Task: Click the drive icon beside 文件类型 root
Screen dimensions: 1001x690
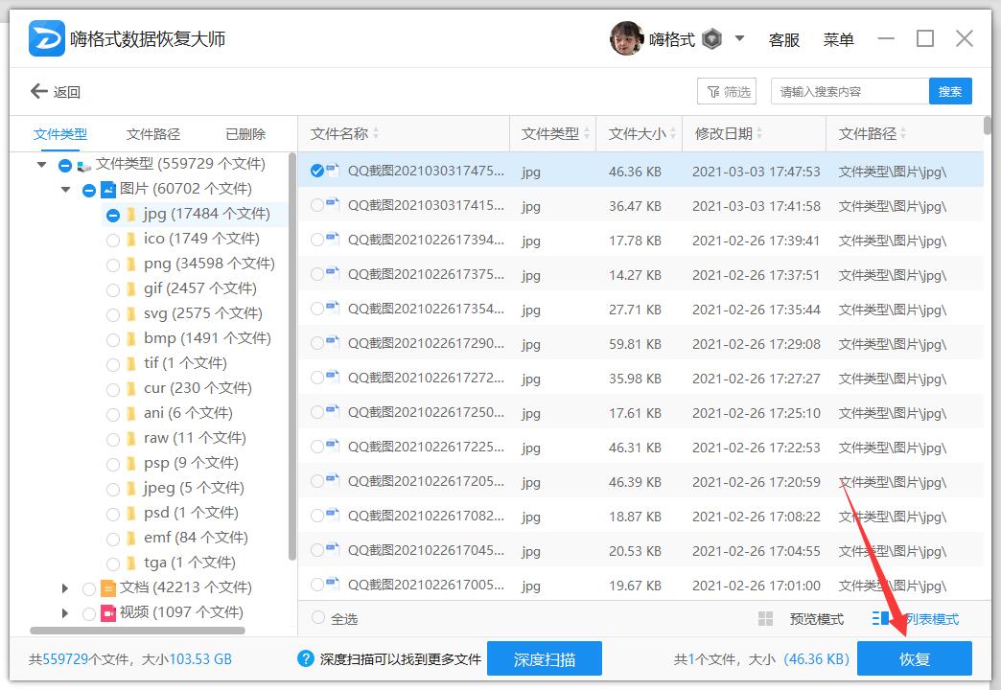Action: (83, 166)
